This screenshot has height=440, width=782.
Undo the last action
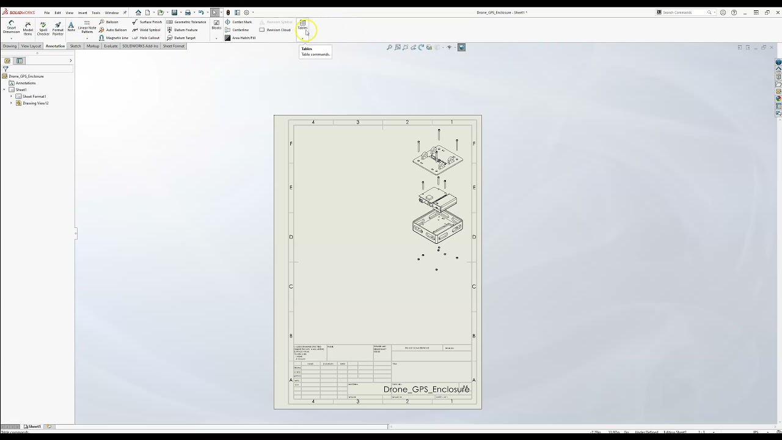click(x=200, y=12)
